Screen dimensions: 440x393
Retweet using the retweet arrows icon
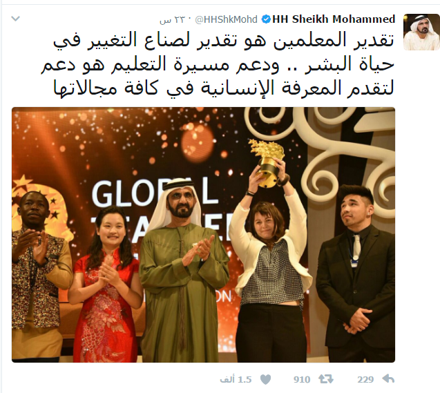[326, 380]
